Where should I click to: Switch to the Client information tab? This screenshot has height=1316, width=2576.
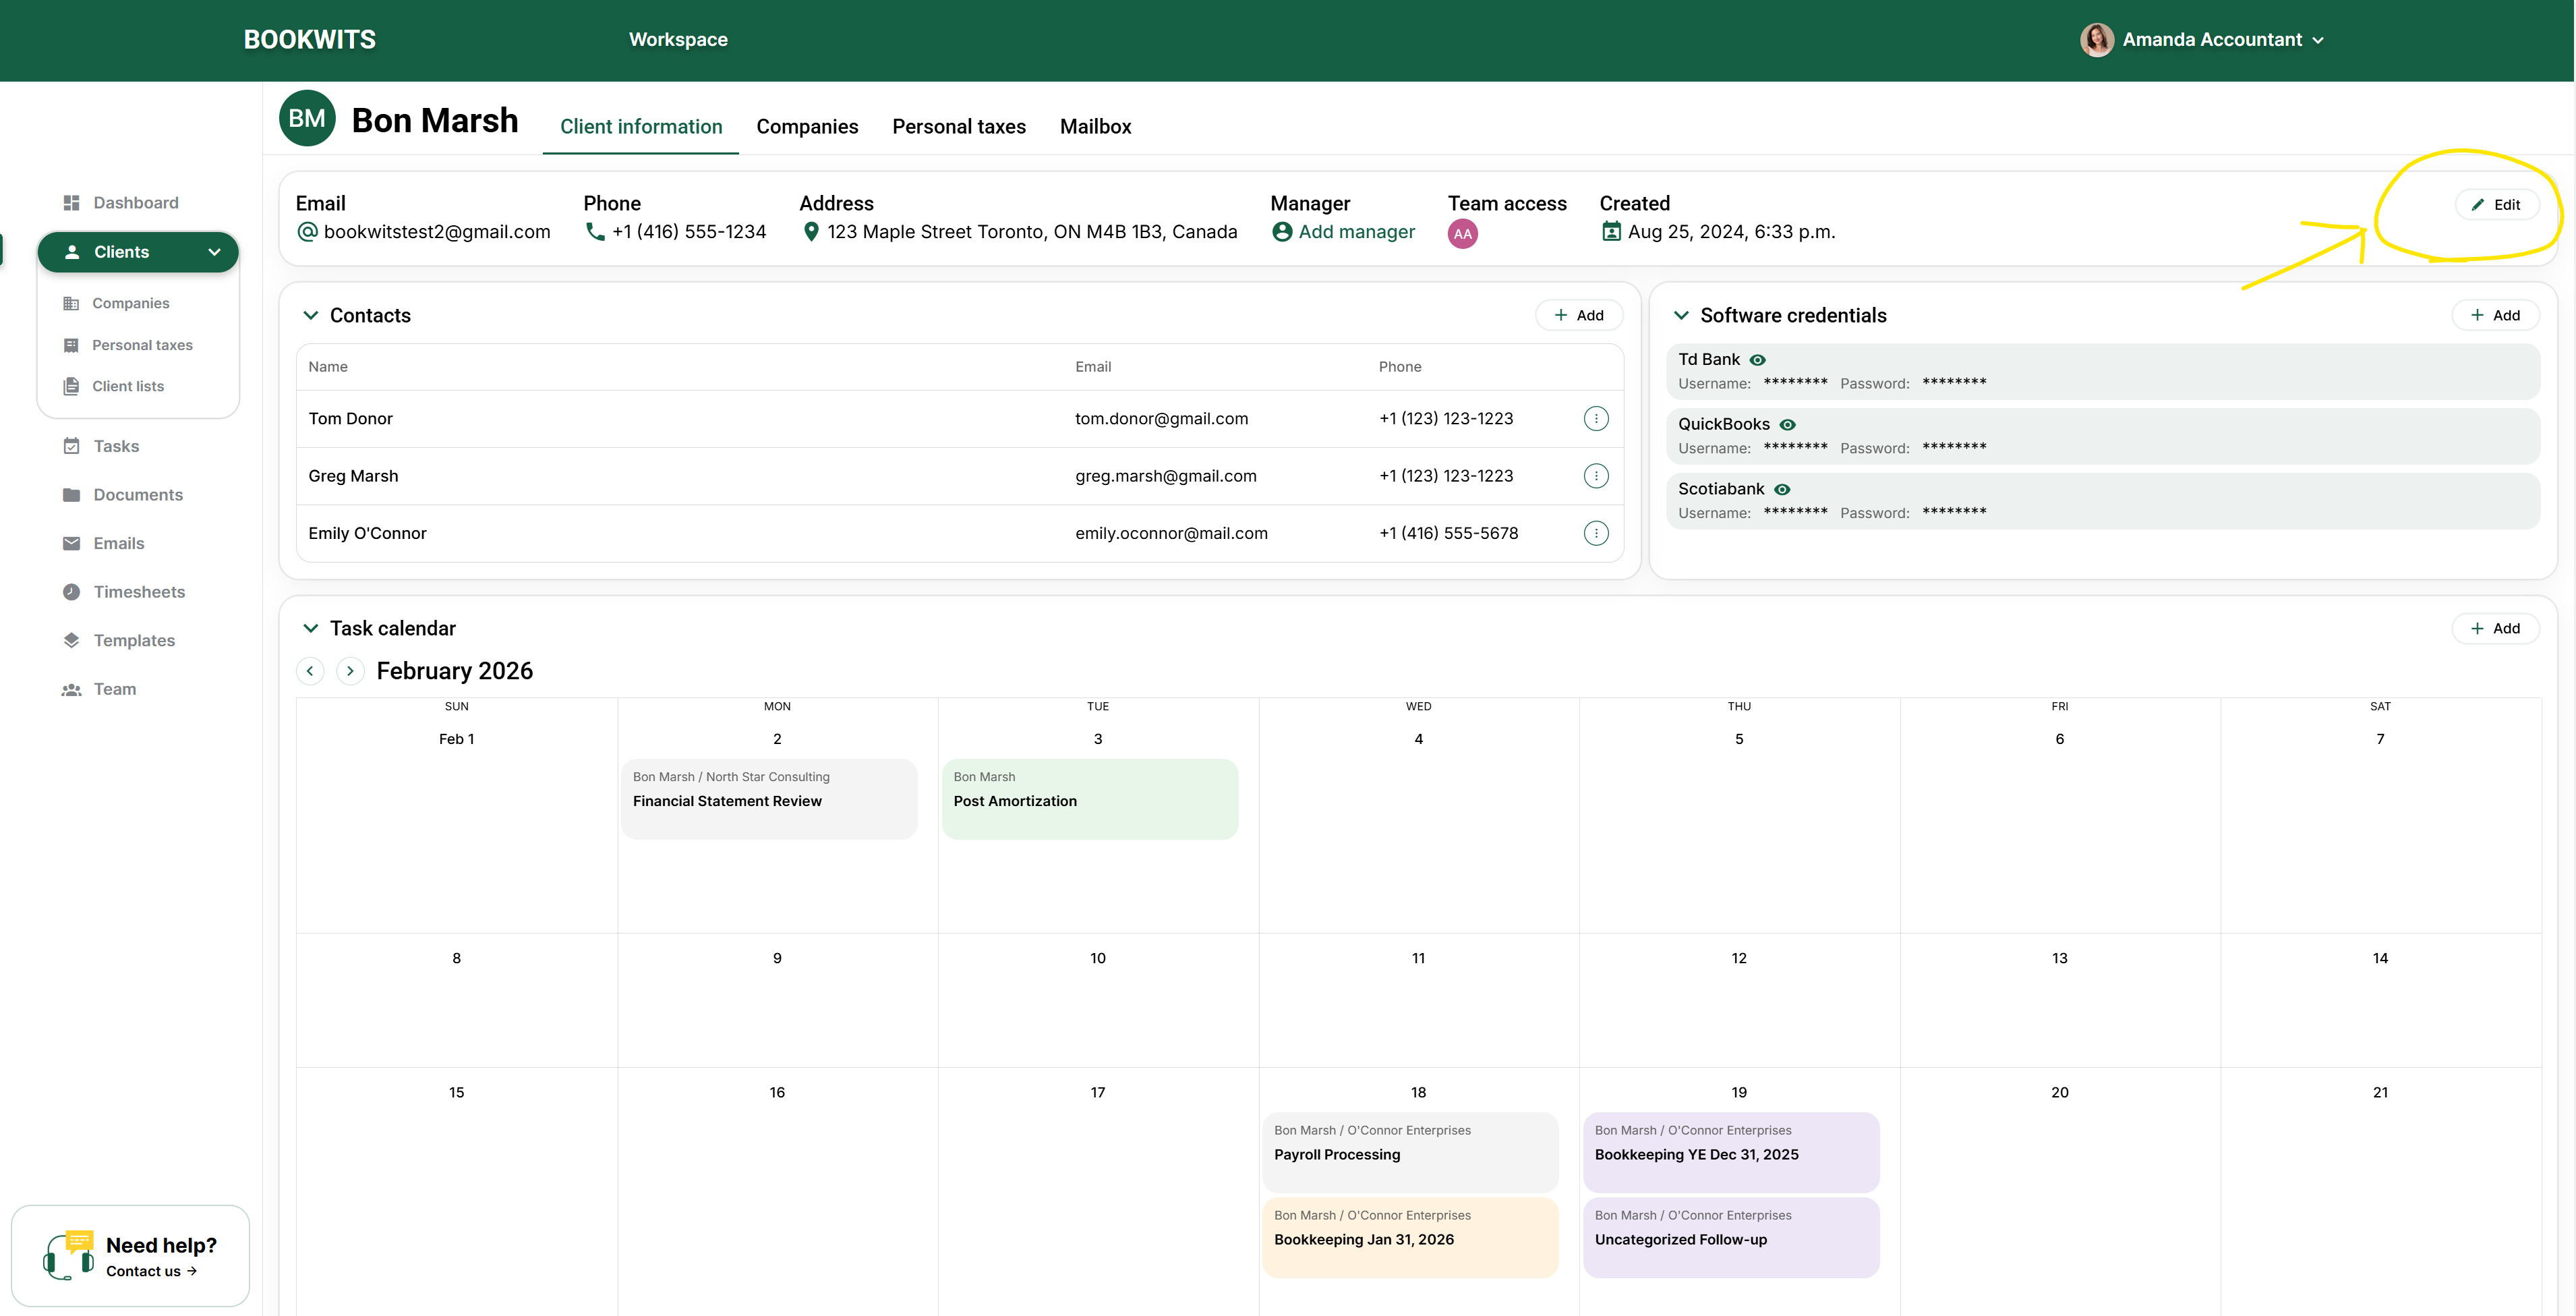tap(641, 127)
